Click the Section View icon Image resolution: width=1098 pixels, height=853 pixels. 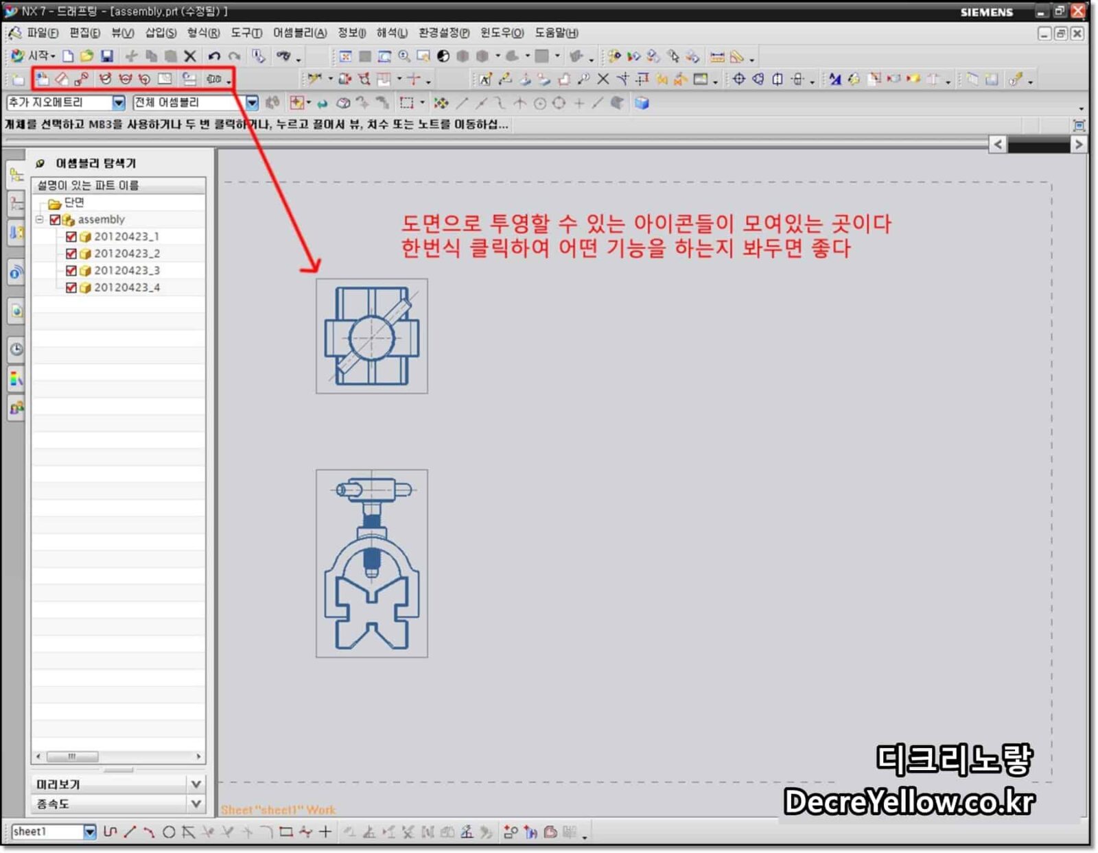105,80
